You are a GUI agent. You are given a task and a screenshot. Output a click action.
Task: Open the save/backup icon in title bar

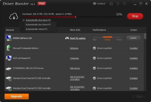[111, 4]
